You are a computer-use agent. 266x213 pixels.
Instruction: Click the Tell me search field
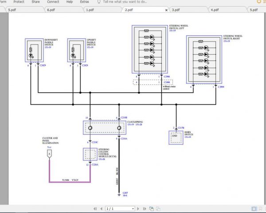124,2
